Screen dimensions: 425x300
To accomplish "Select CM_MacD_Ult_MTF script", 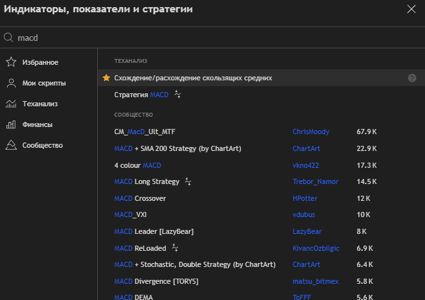I will pos(144,132).
